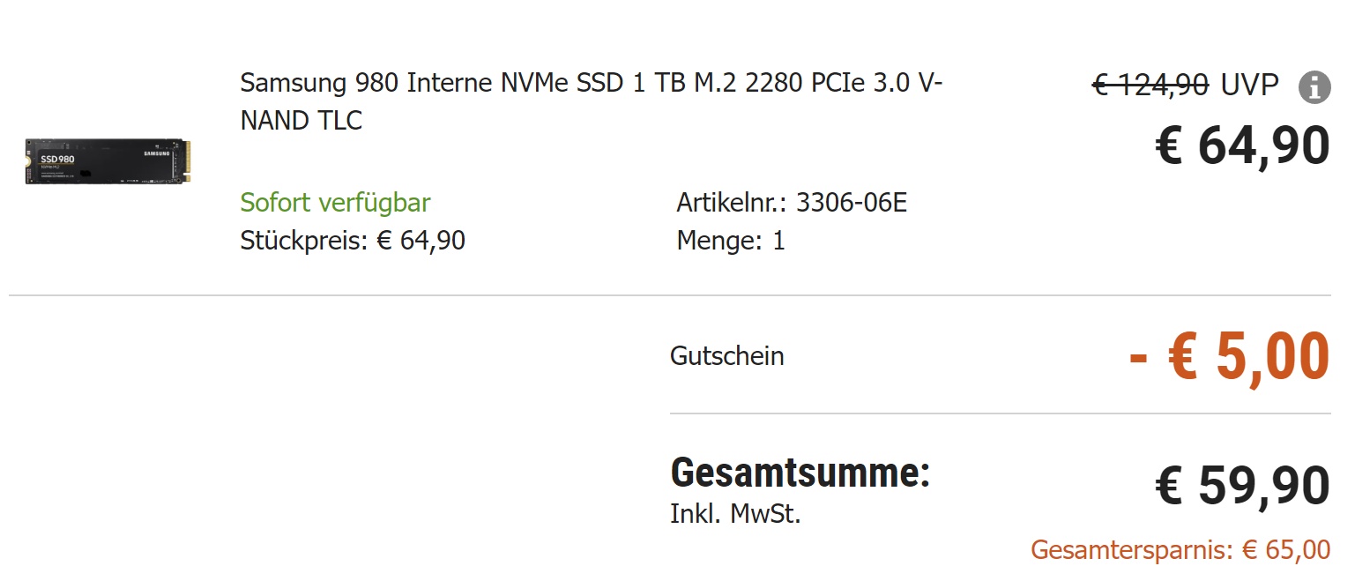Viewport: 1355px width, 581px height.
Task: Click the divider line below the product row
Action: [670, 295]
